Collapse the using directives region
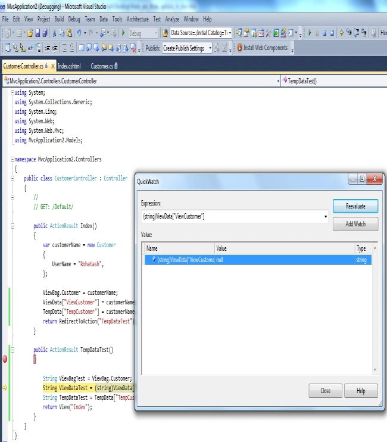Screen dimensions: 387x442 coord(13,92)
